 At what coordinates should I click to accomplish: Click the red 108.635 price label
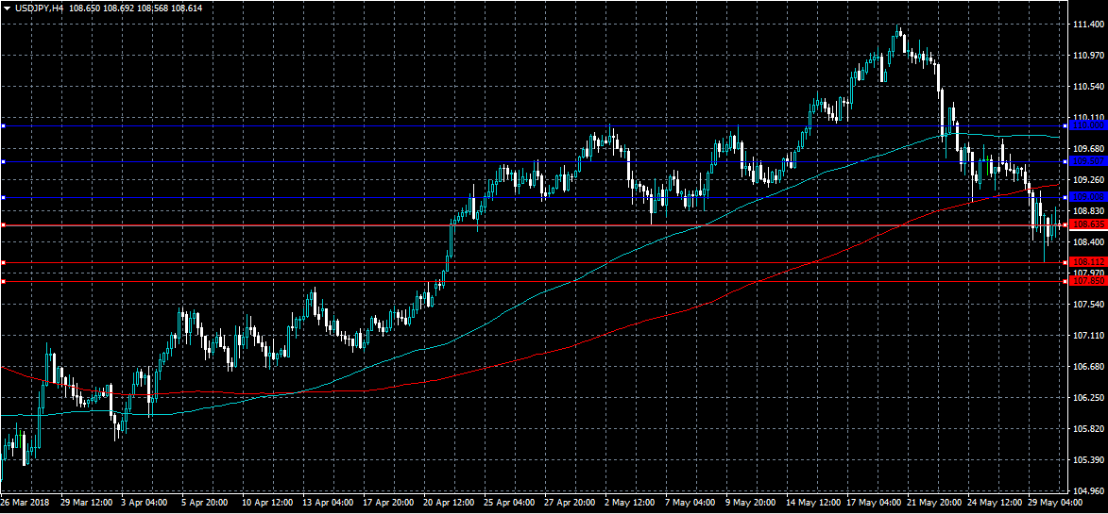tap(1087, 224)
